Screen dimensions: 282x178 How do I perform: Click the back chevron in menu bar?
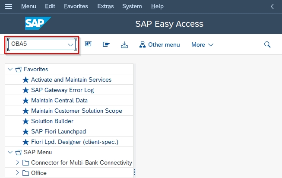[x=272, y=6]
